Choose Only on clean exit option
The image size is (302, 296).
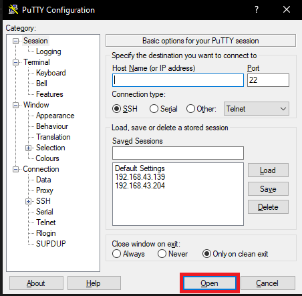pos(206,254)
